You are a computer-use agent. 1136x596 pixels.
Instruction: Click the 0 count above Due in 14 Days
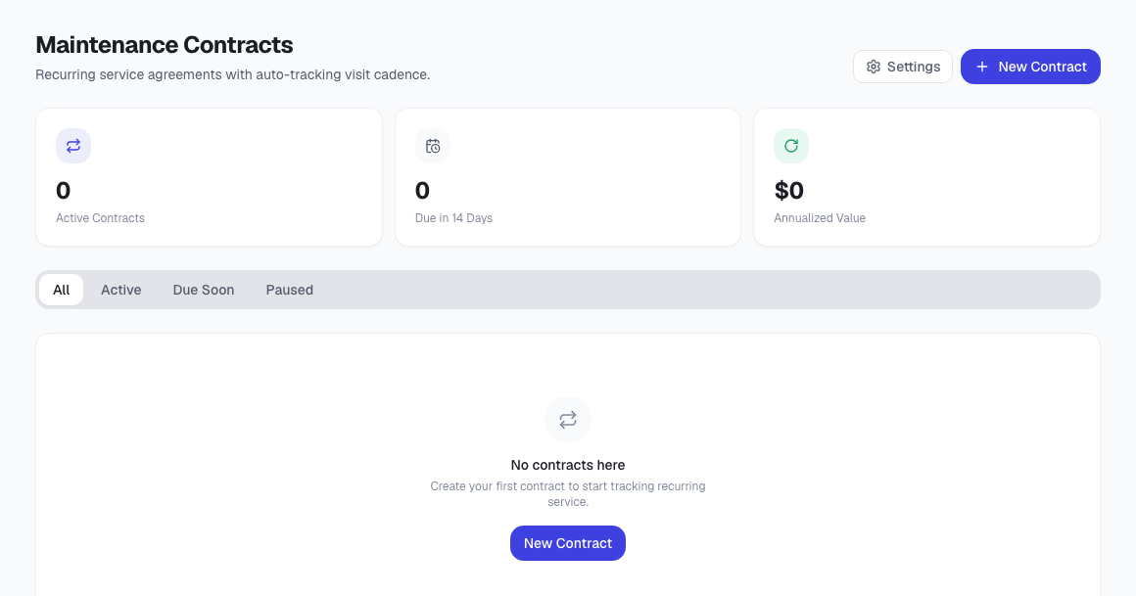[422, 191]
